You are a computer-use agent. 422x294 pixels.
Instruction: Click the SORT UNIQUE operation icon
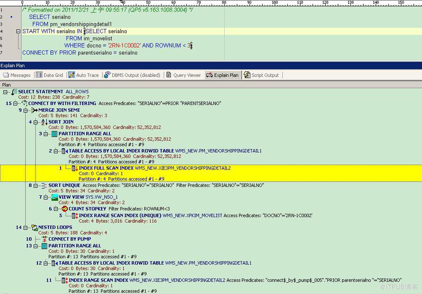(x=44, y=186)
